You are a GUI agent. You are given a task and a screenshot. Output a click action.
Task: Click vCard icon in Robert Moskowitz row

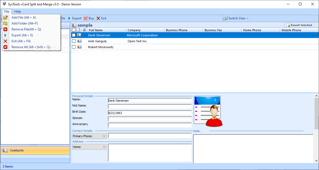[79, 47]
